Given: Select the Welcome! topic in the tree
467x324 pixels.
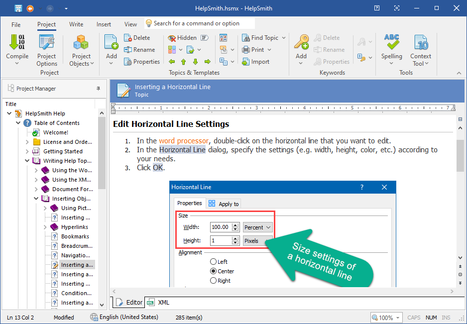Looking at the screenshot, I should point(56,132).
